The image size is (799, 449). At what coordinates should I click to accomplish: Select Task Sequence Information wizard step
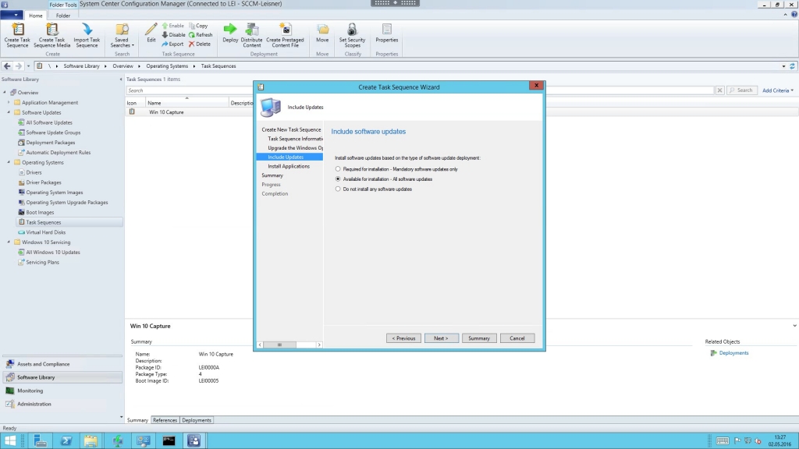pos(296,139)
